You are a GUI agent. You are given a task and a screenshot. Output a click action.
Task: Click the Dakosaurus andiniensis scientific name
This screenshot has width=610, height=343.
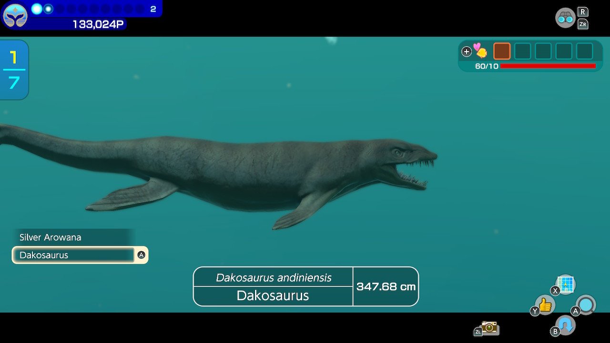click(x=274, y=277)
